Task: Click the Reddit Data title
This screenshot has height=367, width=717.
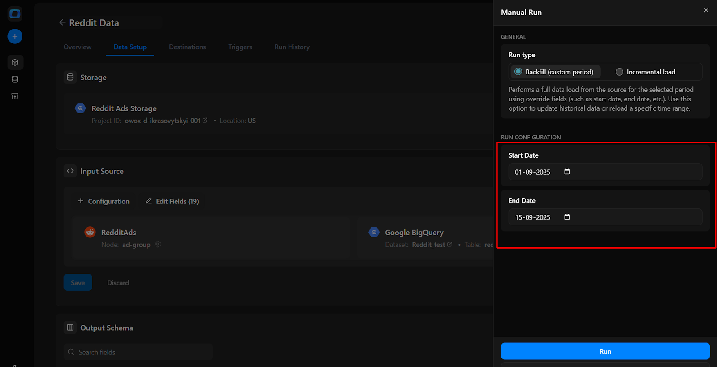Action: click(94, 23)
